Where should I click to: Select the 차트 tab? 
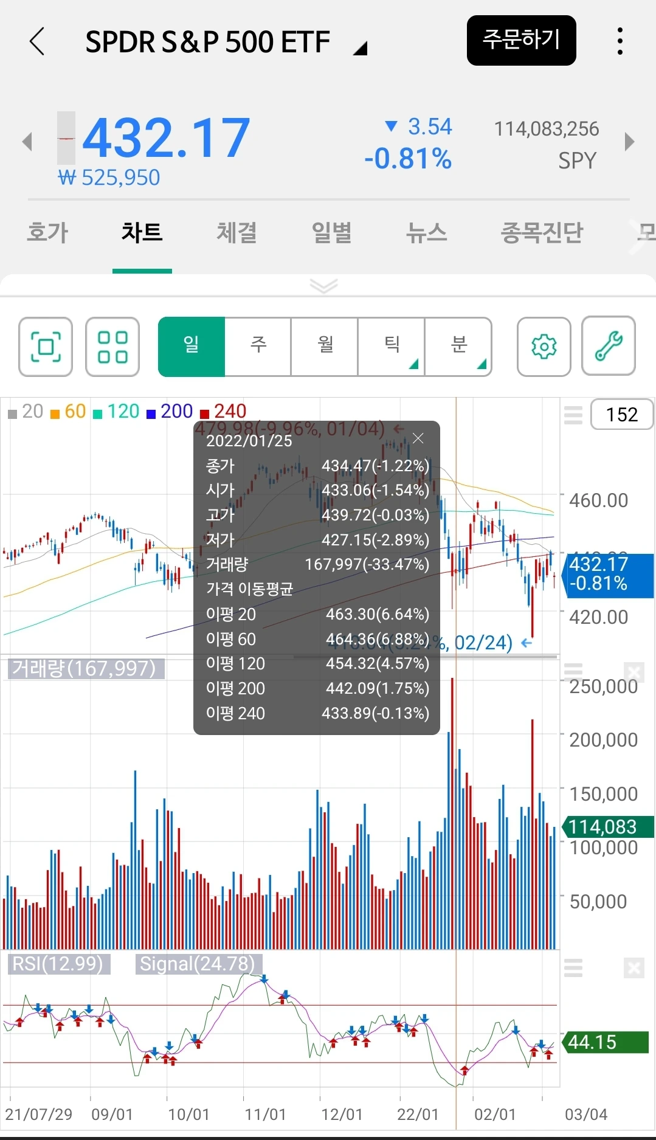[x=142, y=232]
